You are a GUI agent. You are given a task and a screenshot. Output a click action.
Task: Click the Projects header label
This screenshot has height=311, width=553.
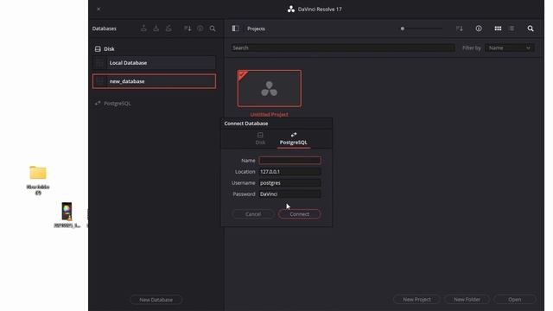click(256, 29)
